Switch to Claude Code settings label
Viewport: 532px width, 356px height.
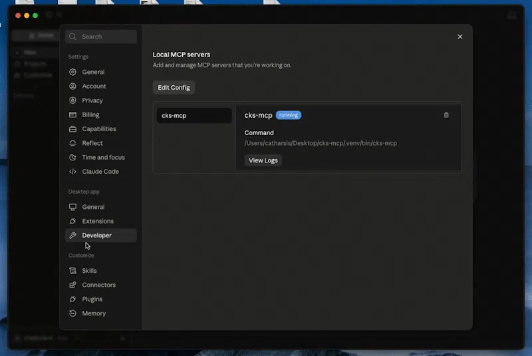tap(100, 172)
